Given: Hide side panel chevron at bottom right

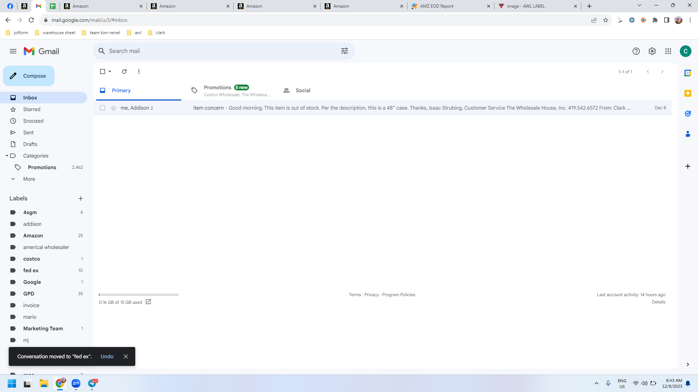Looking at the screenshot, I should [x=688, y=364].
